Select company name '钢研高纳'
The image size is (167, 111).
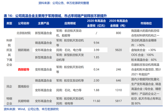(x=23, y=50)
